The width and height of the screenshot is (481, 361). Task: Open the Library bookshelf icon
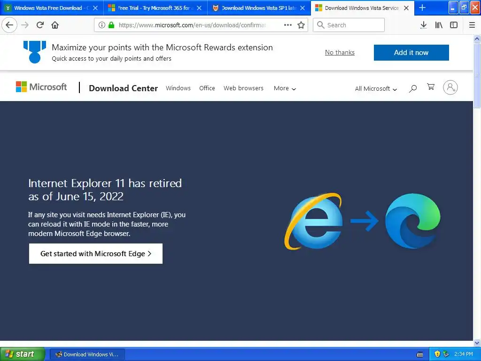click(x=439, y=25)
